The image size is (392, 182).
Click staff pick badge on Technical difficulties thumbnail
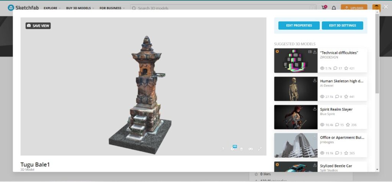tap(277, 52)
